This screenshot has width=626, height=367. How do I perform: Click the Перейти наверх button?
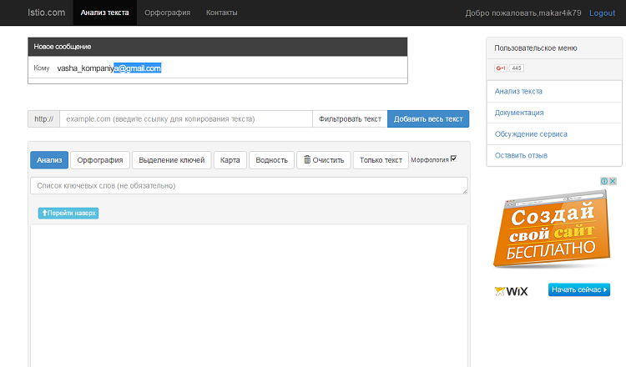click(x=68, y=213)
